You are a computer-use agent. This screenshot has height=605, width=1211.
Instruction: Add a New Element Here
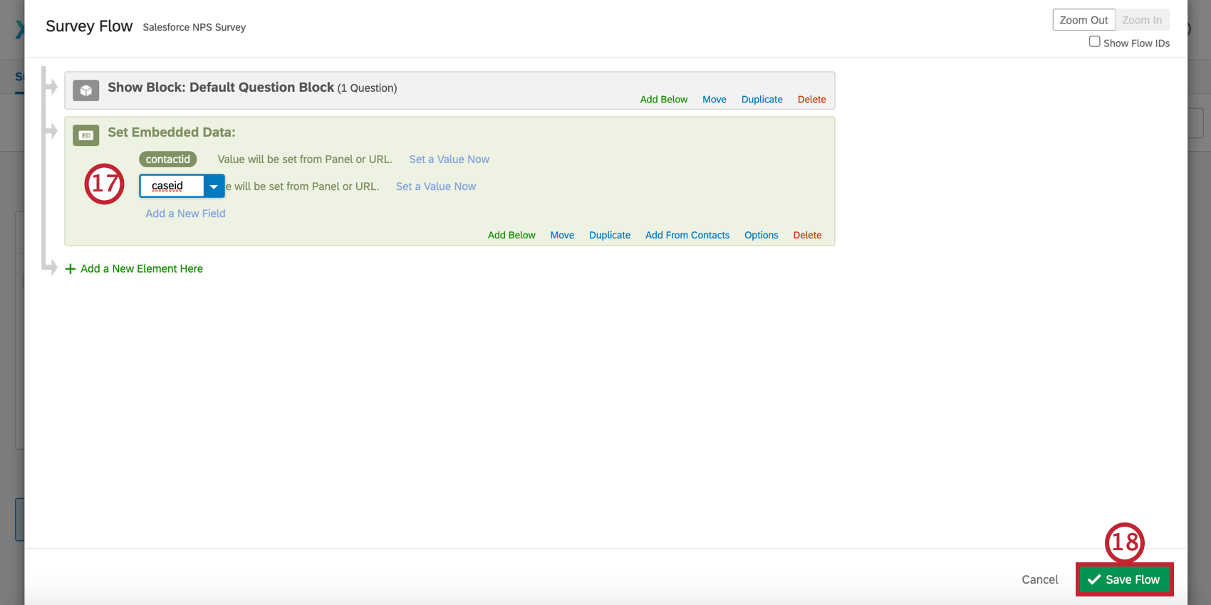pyautogui.click(x=142, y=268)
